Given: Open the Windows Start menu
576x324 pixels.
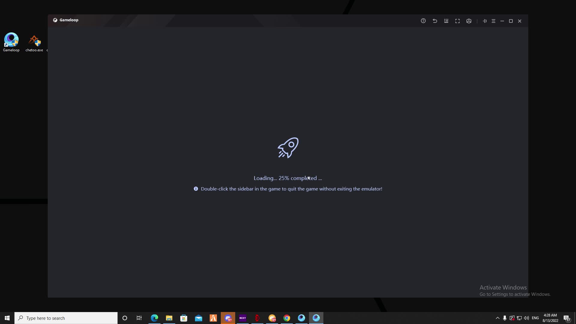Looking at the screenshot, I should [7, 318].
